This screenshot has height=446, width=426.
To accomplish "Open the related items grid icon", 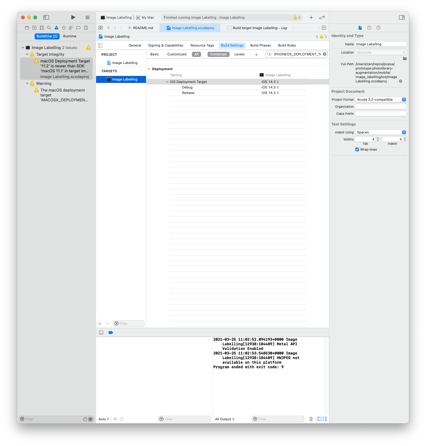I will (100, 28).
